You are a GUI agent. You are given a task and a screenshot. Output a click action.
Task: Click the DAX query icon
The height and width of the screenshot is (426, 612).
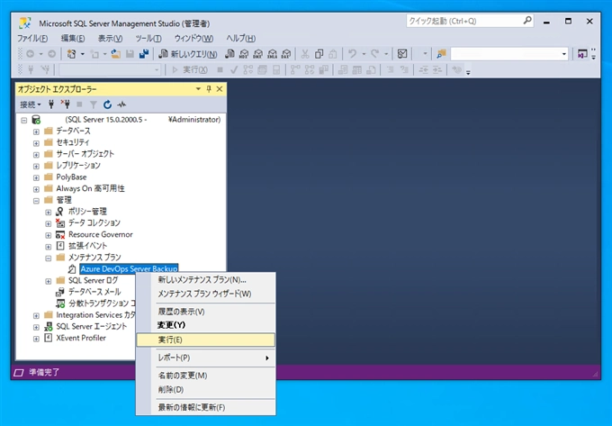coord(286,54)
